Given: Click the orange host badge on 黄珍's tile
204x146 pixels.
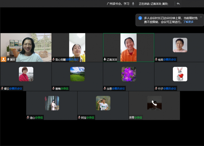Looking at the screenshot, I should click(x=3, y=59).
